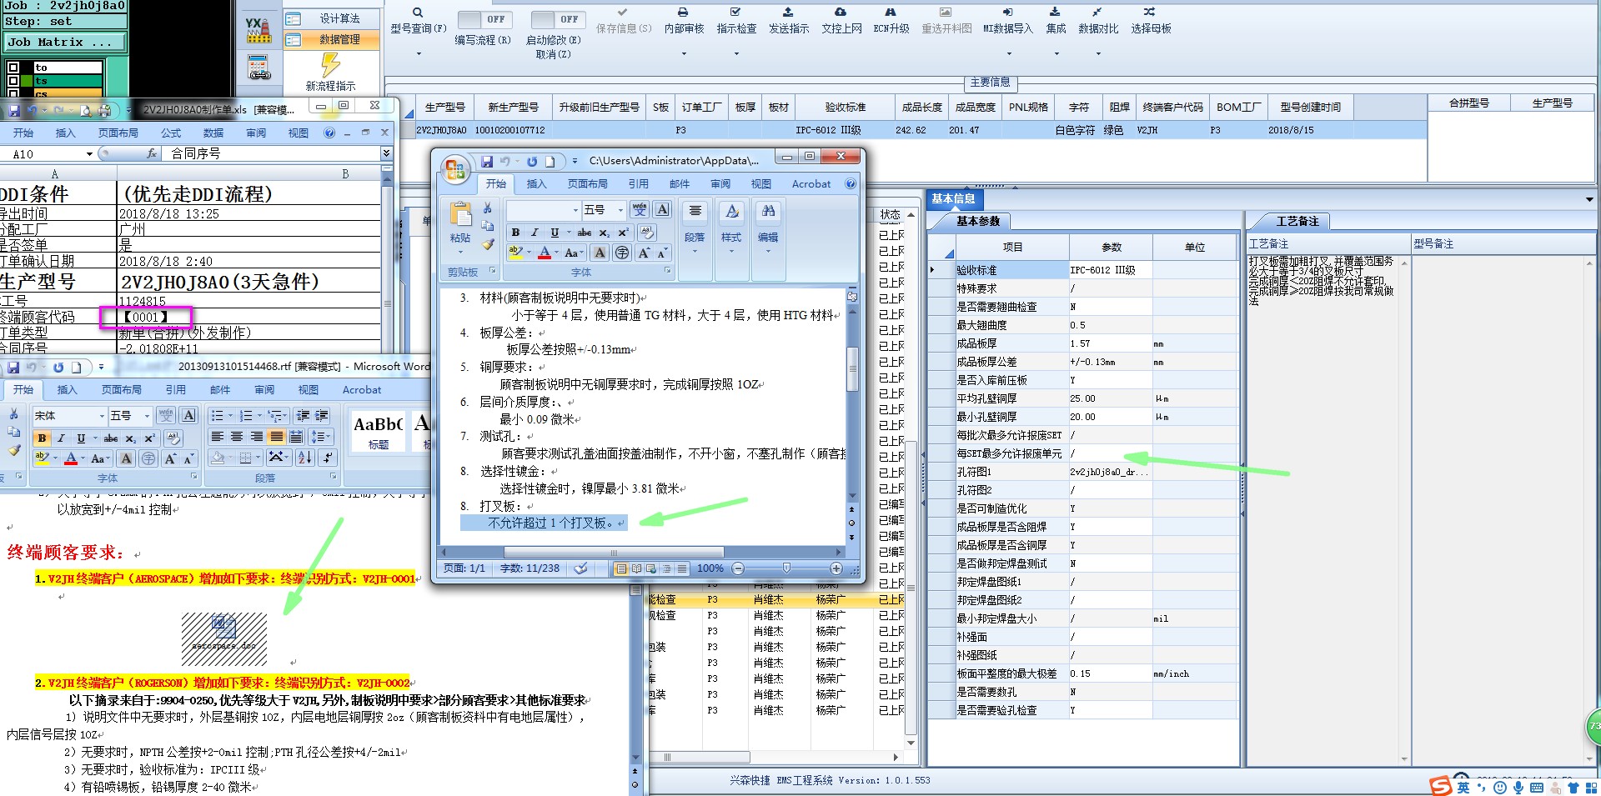Click ECN升级 toolbar icon
1601x796 pixels.
point(891,13)
